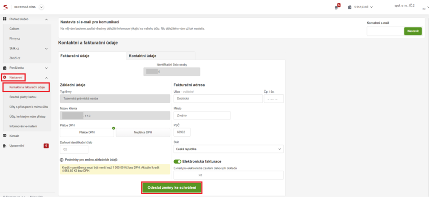This screenshot has width=429, height=197.
Task: Click the Seznam logo in header
Action: (5, 7)
